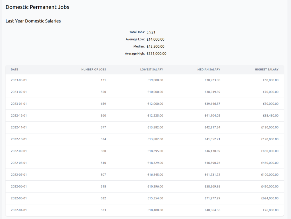Select the 2023-02-01 date entry
The height and width of the screenshot is (219, 291).
19,92
